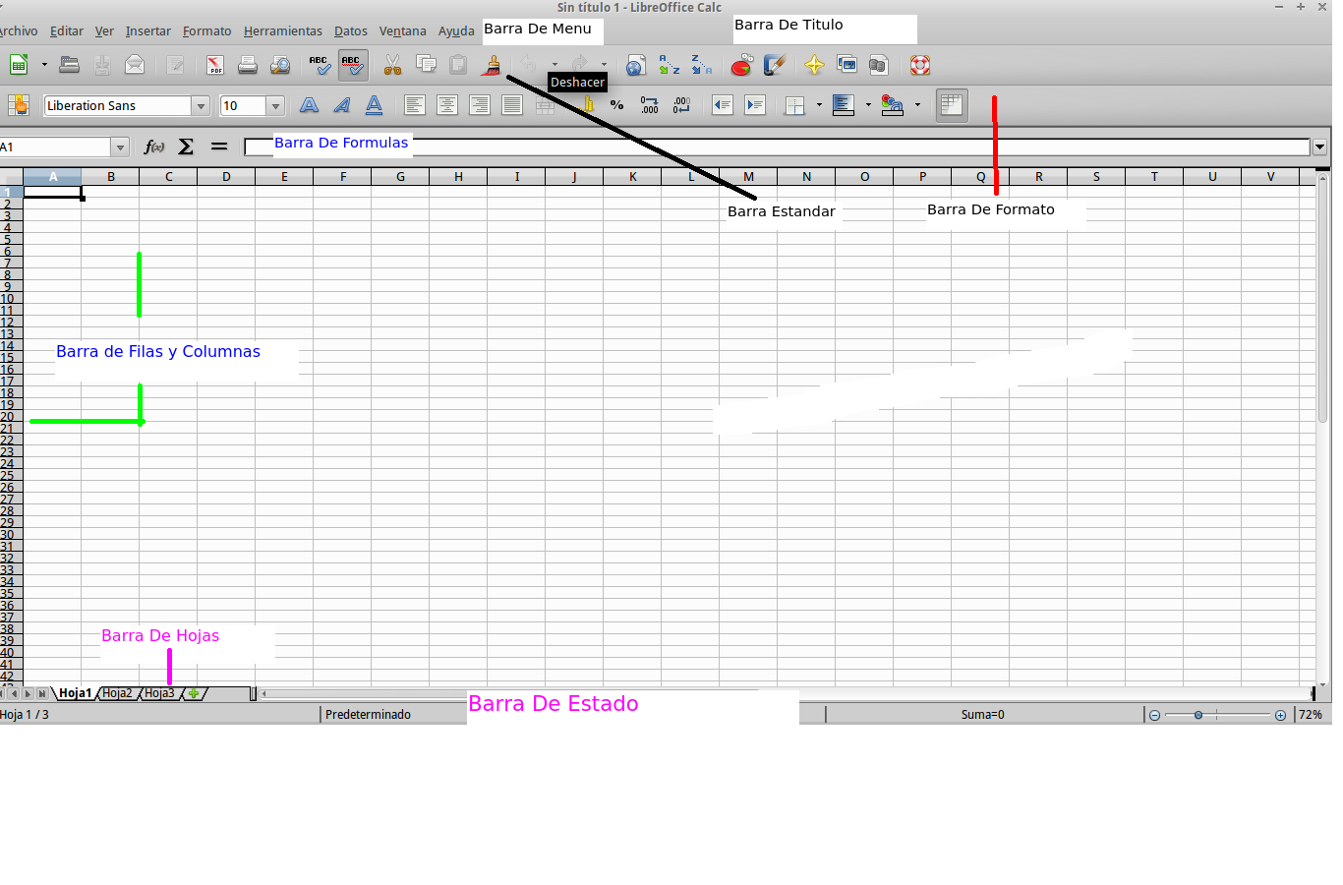Image resolution: width=1343 pixels, height=885 pixels.
Task: Click the Name Box showing A1
Action: pyautogui.click(x=59, y=146)
